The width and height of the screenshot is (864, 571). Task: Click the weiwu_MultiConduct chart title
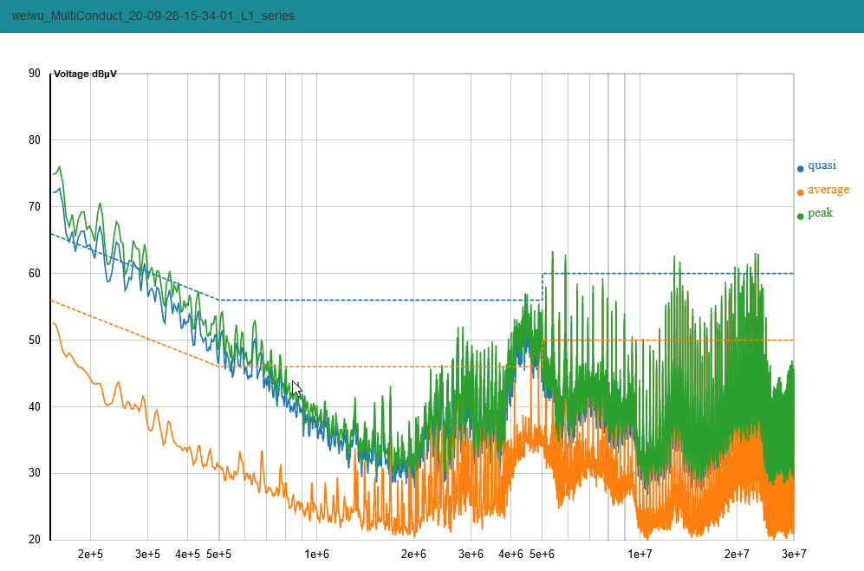[x=153, y=16]
